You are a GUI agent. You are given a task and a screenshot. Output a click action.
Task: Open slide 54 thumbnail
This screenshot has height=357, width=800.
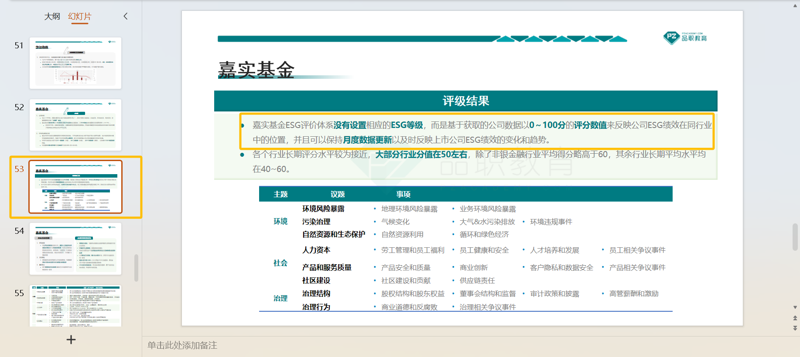75,249
